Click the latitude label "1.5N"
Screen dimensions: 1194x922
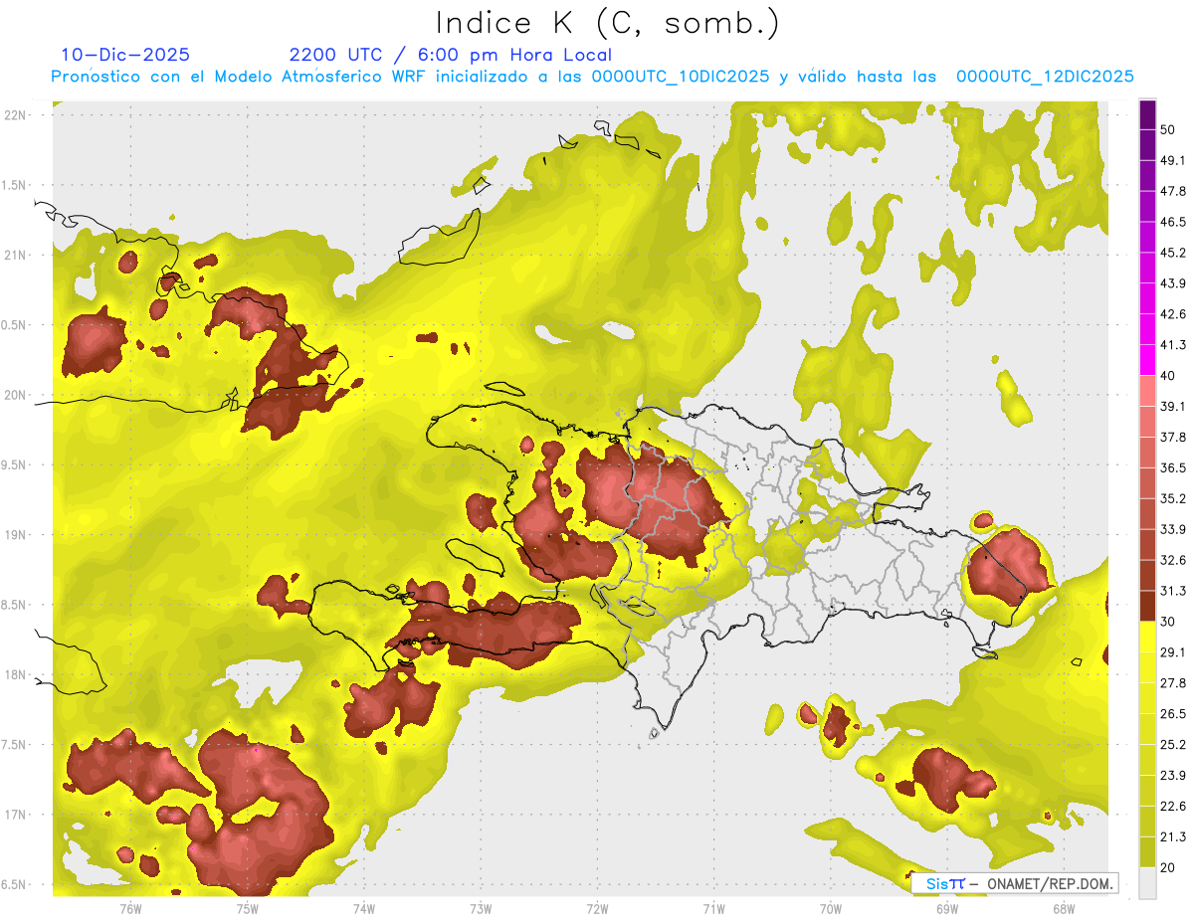click(15, 186)
